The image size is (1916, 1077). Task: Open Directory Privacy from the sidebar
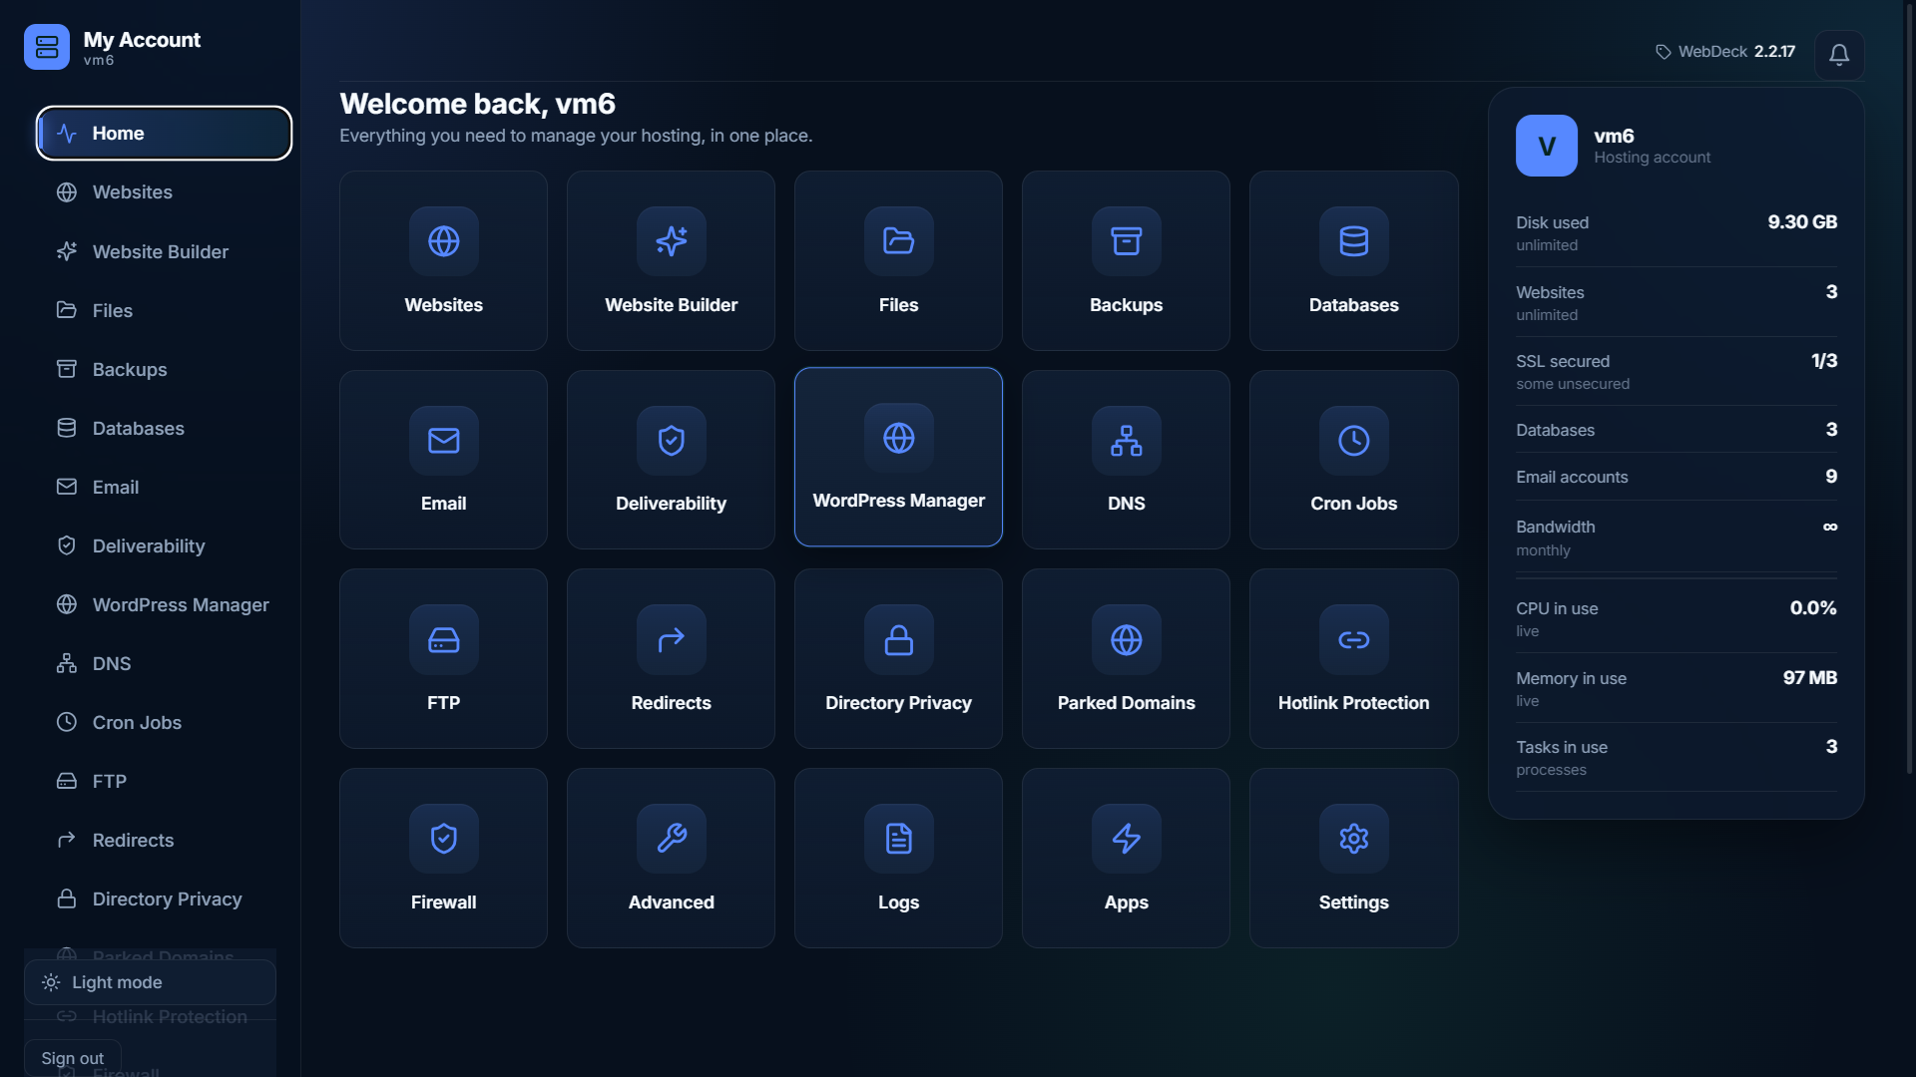click(x=165, y=898)
